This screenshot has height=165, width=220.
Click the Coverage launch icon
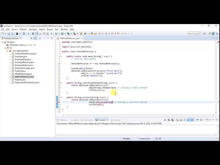[x=68, y=34]
